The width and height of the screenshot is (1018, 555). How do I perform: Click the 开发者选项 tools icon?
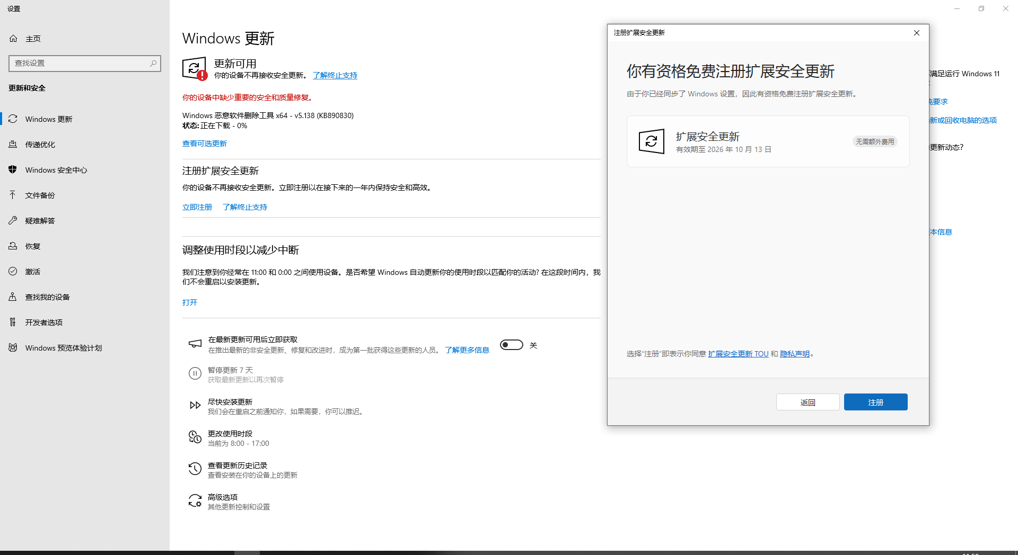pyautogui.click(x=13, y=322)
